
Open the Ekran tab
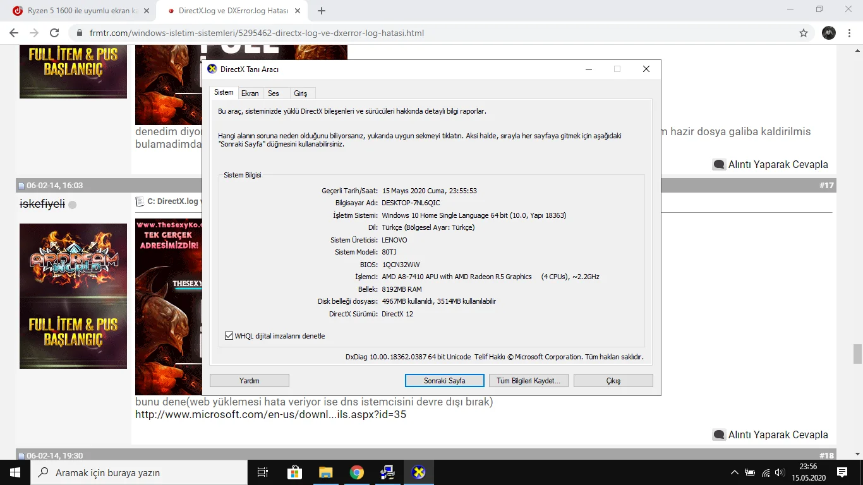pyautogui.click(x=250, y=93)
